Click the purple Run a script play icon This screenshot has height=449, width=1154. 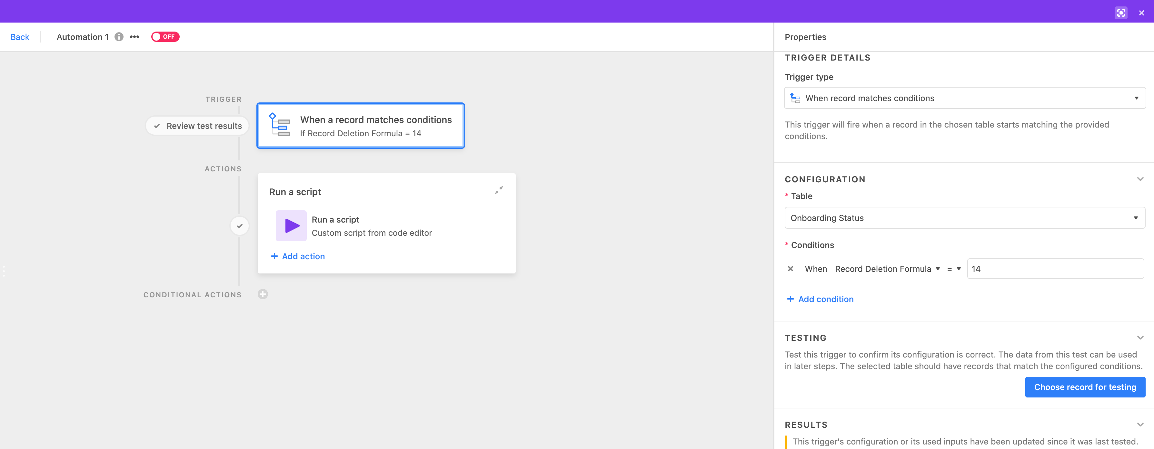click(x=291, y=225)
